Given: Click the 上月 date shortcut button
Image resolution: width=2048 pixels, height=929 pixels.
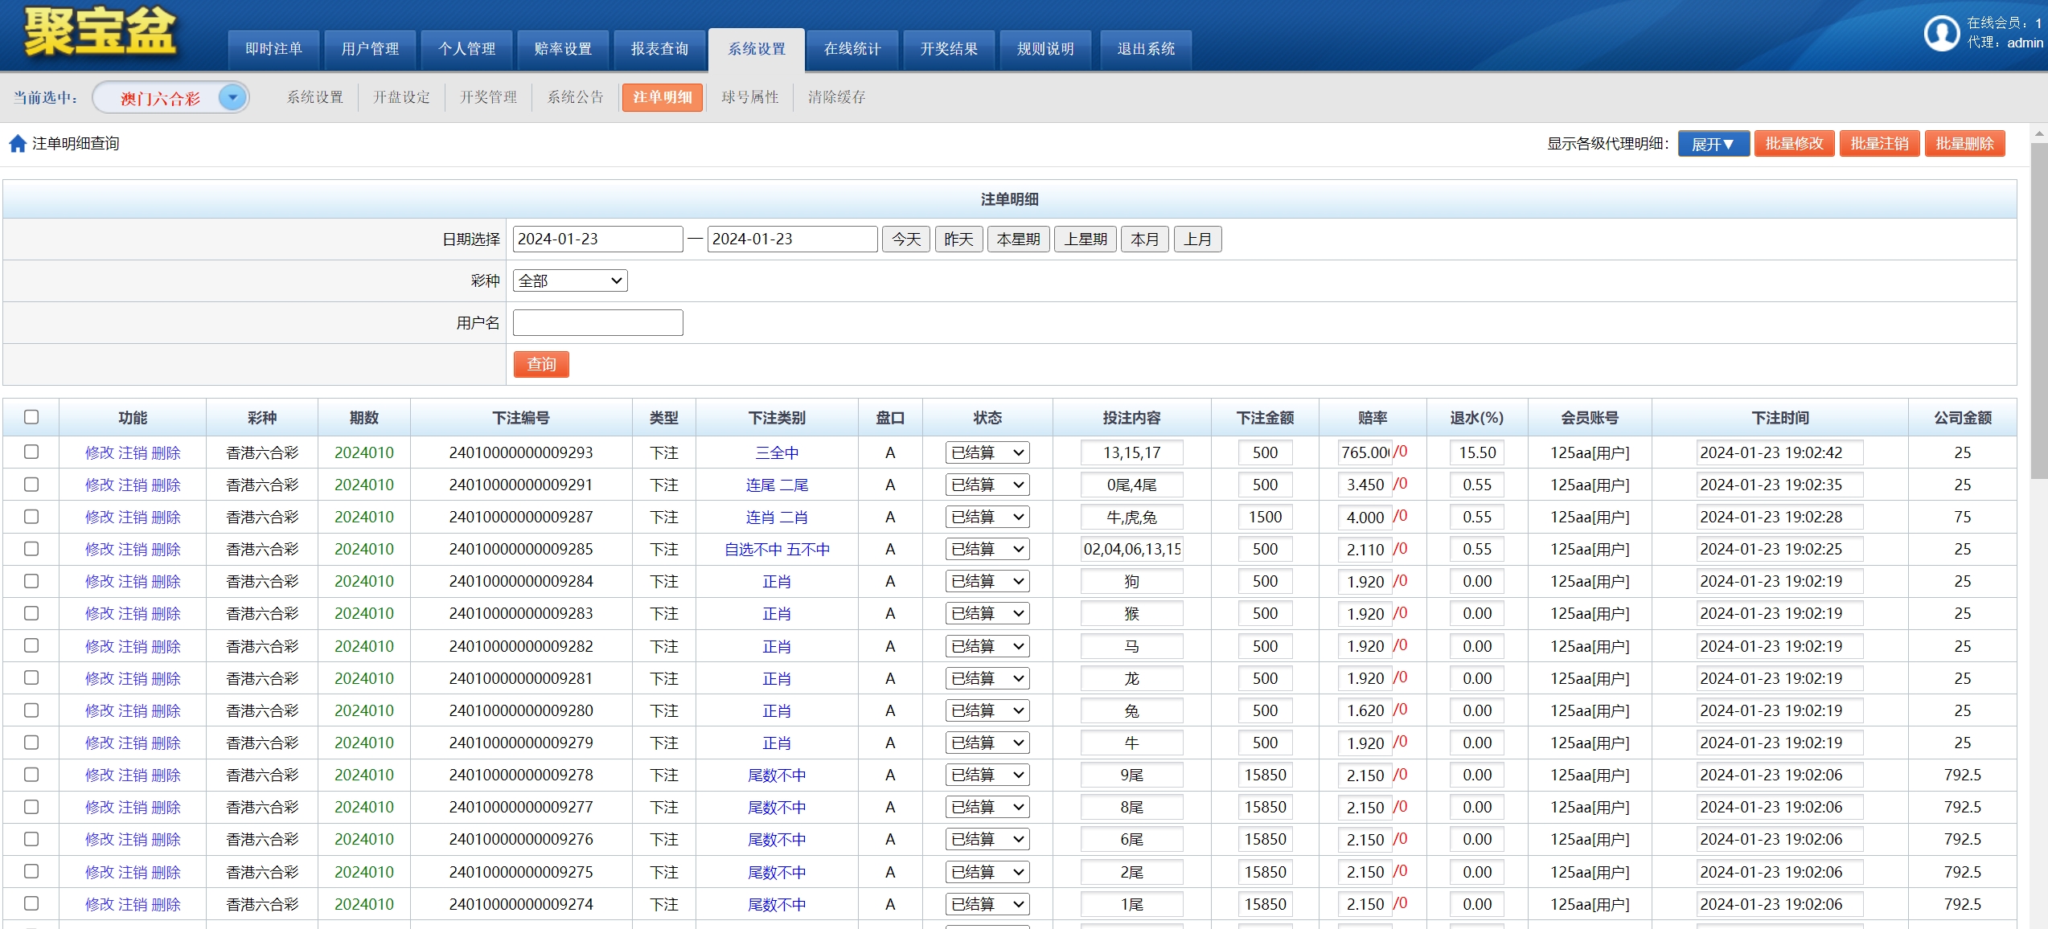Looking at the screenshot, I should click(1197, 239).
